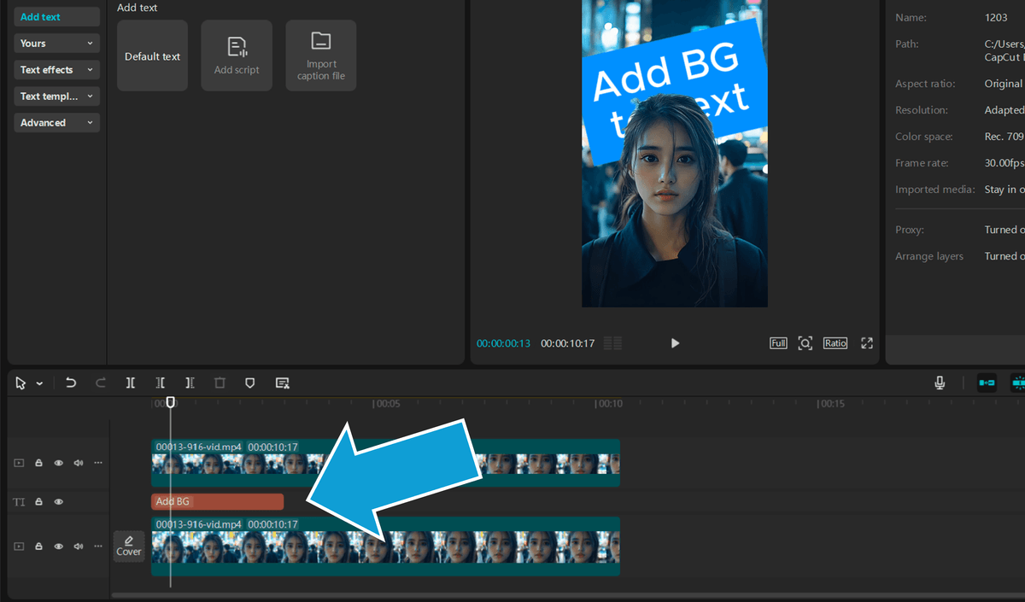The image size is (1025, 602).
Task: Click the text track TI icon
Action: click(x=19, y=502)
